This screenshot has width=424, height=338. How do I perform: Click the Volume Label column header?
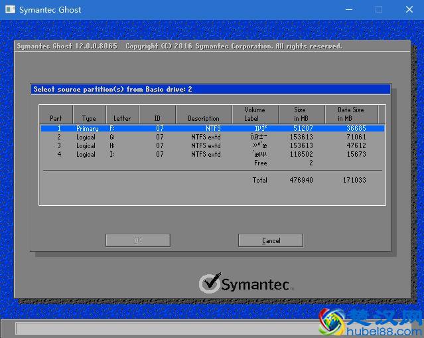pyautogui.click(x=254, y=114)
